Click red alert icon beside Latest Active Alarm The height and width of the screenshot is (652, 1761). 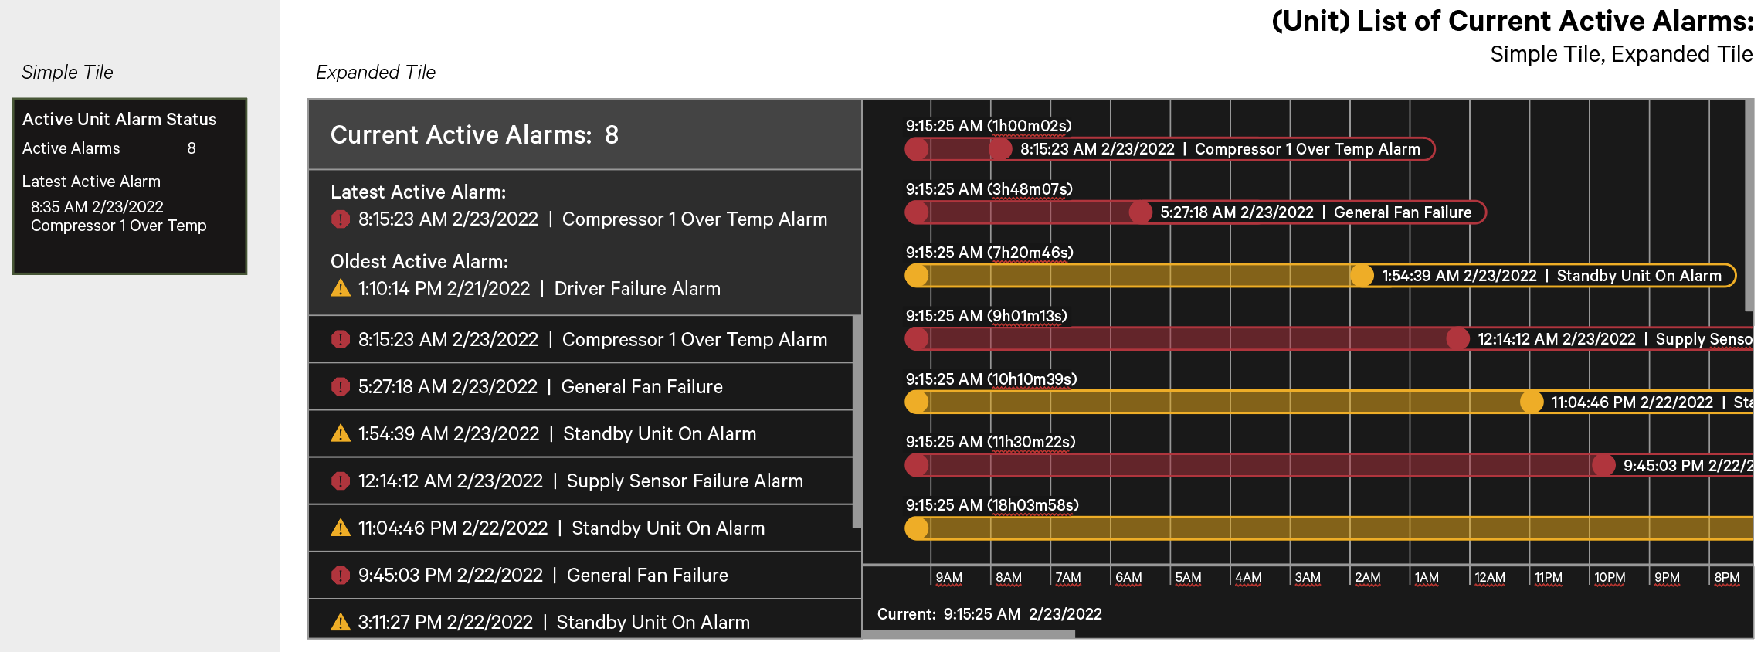coord(340,219)
